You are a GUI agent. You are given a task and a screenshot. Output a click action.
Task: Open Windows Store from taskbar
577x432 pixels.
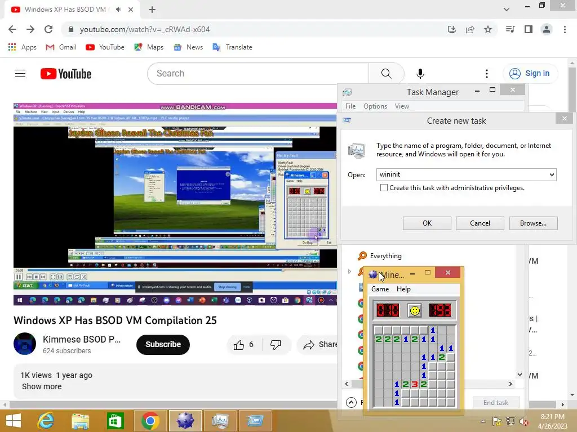coord(115,421)
